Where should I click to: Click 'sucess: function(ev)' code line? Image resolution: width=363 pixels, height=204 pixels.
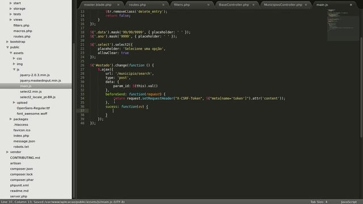point(126,107)
